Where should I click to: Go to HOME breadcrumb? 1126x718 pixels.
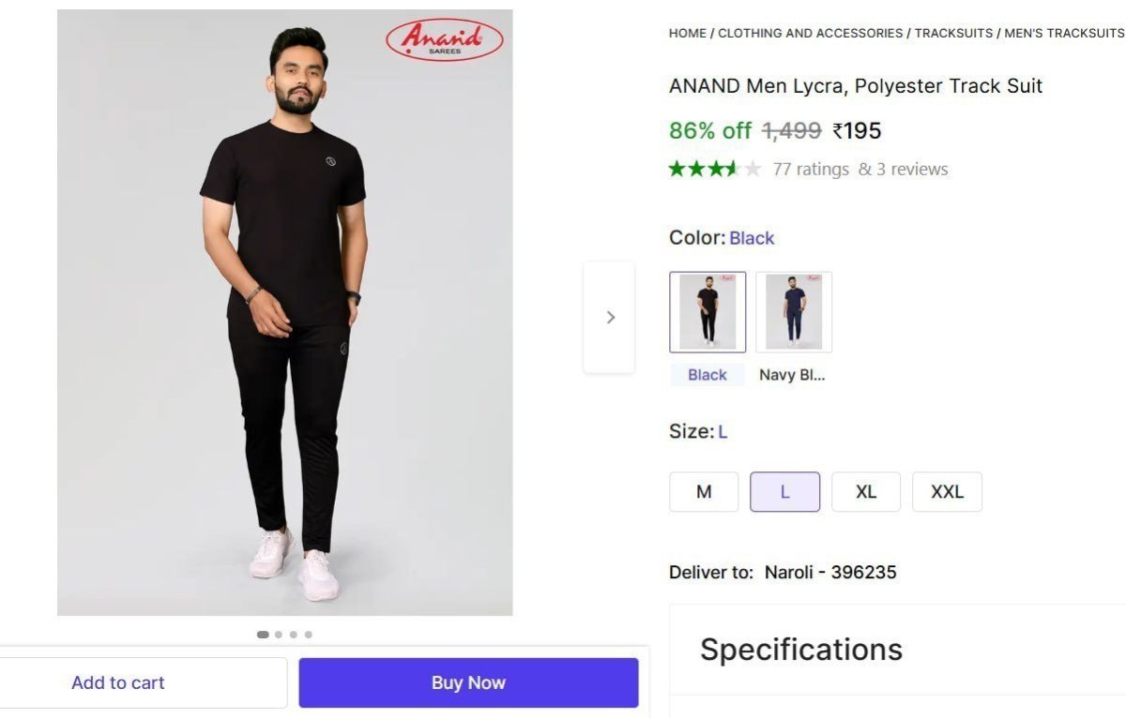[x=687, y=33]
